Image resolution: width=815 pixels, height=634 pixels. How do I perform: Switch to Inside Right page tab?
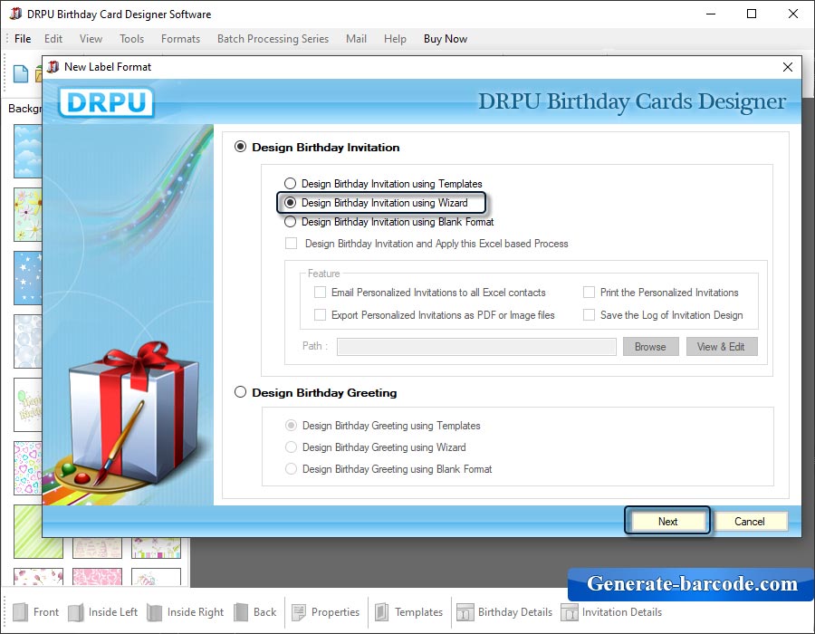pos(186,612)
